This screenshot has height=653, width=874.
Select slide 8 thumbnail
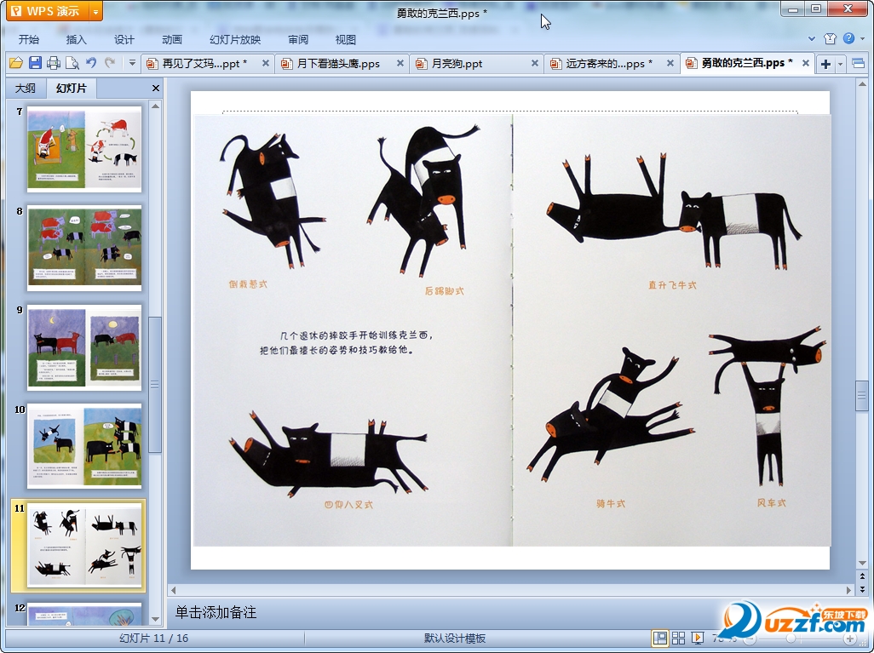point(84,248)
